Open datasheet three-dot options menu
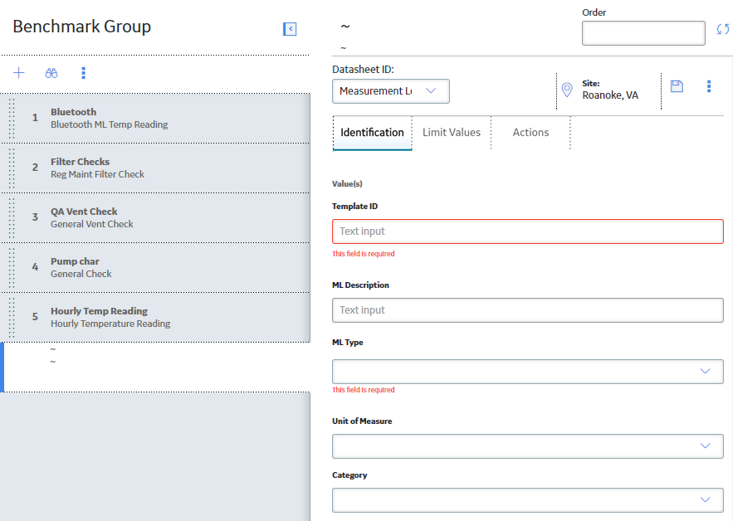The image size is (733, 521). (709, 86)
